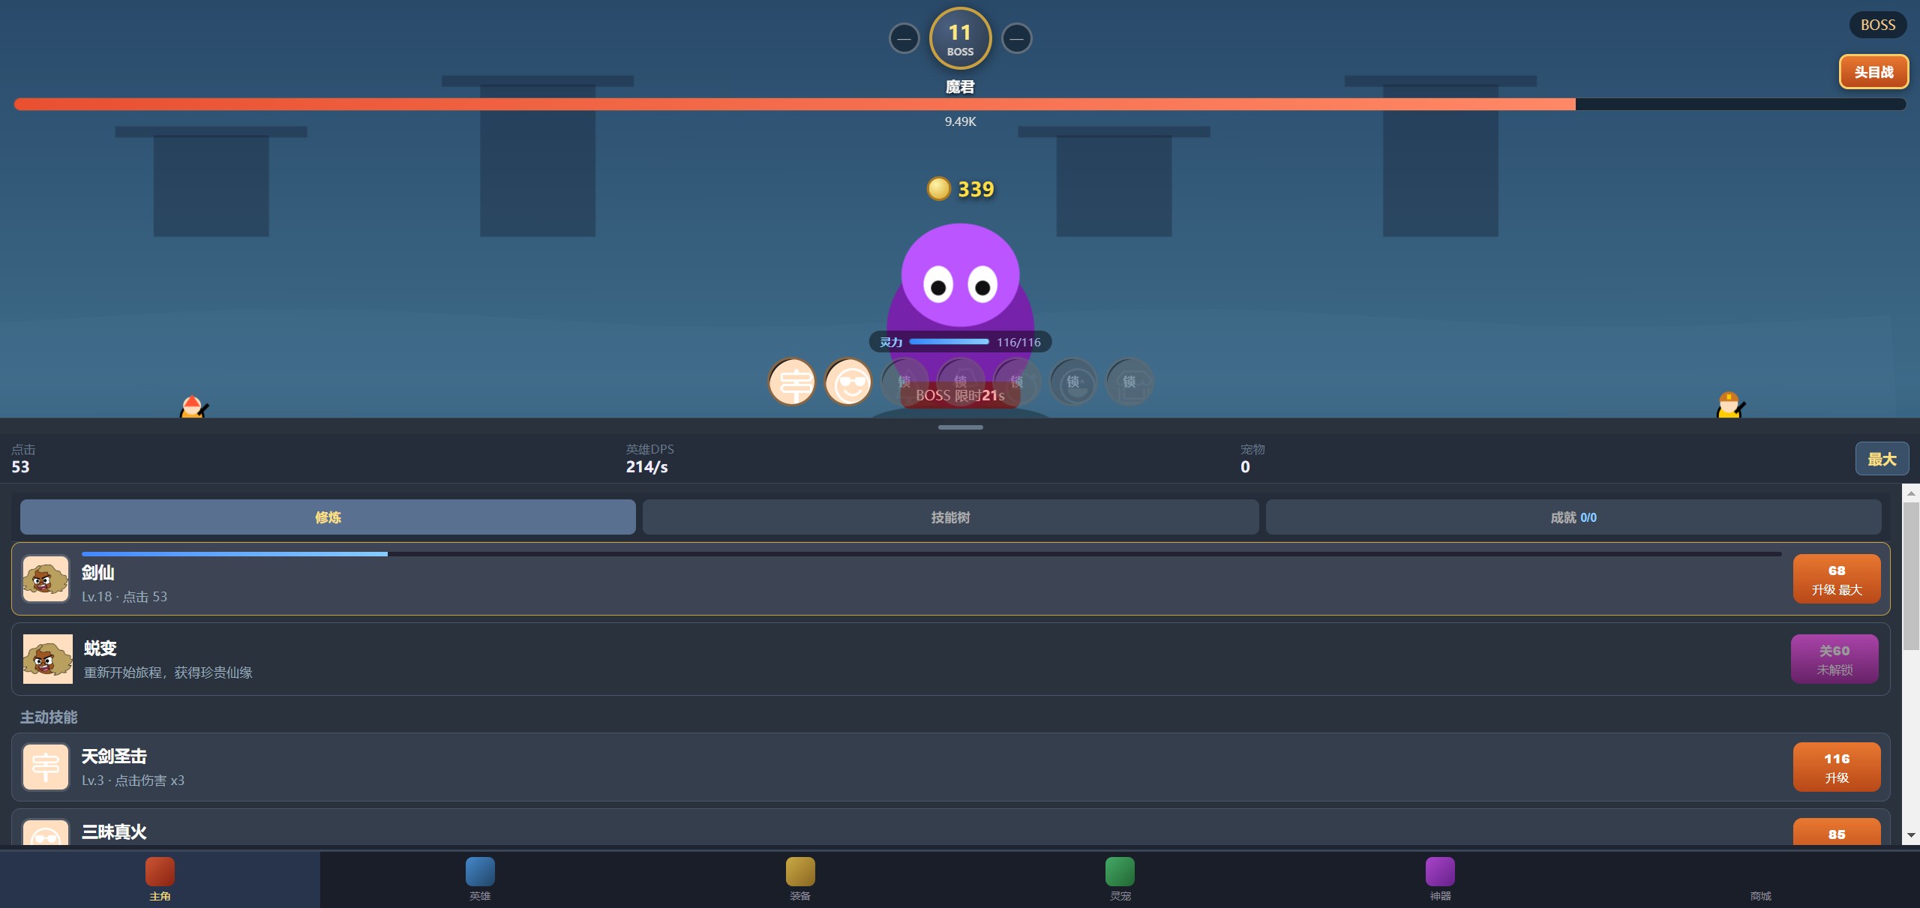Upgrade 天剑圣击 with the 116 升级 button
Image resolution: width=1920 pixels, height=908 pixels.
click(x=1837, y=767)
